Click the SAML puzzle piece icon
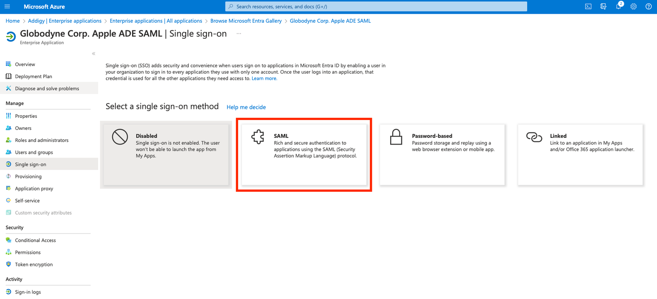Screen dimensions: 657x299 [258, 137]
